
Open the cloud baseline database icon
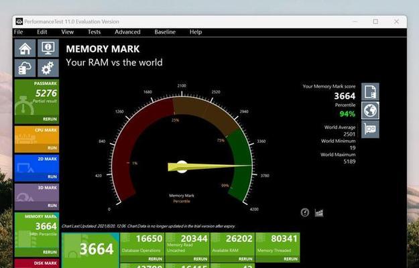(25, 68)
